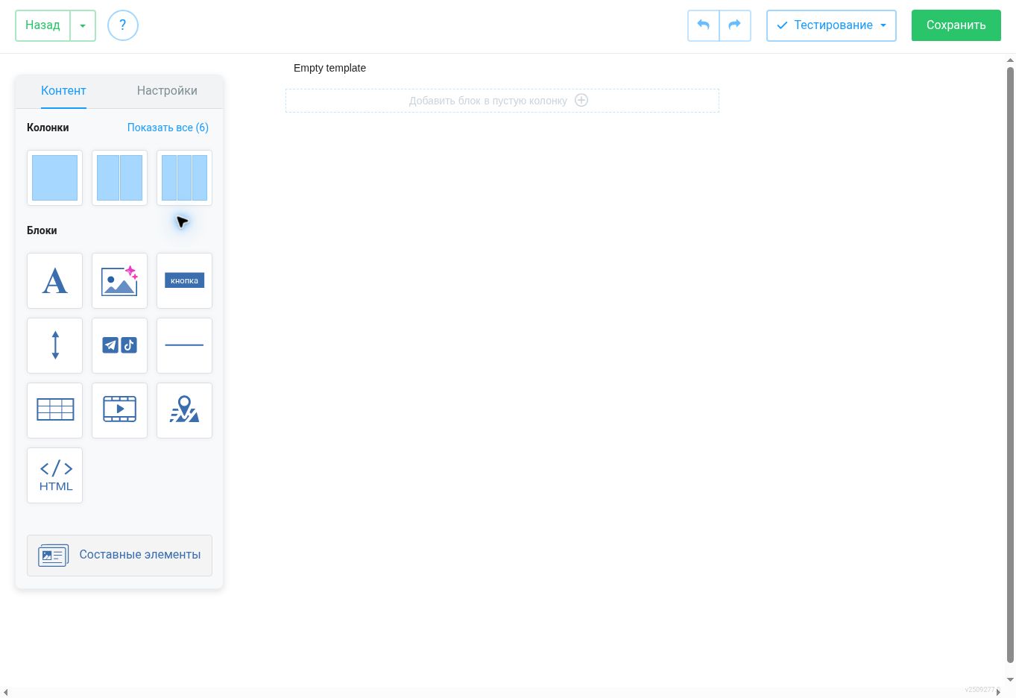
Task: Switch to the Контент tab
Action: (x=63, y=91)
